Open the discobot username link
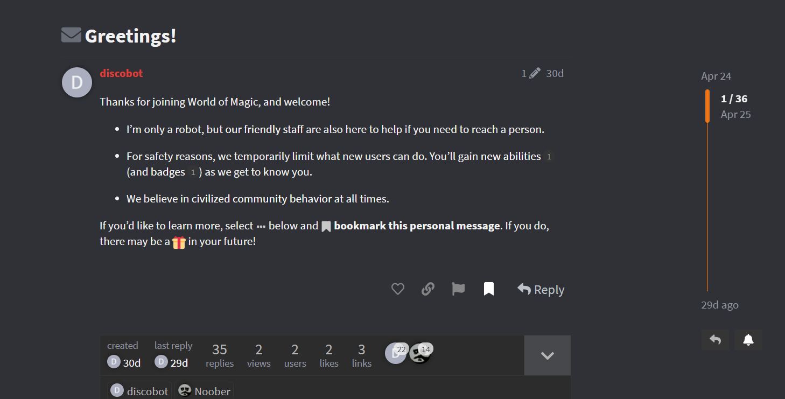The height and width of the screenshot is (399, 785). click(x=121, y=73)
